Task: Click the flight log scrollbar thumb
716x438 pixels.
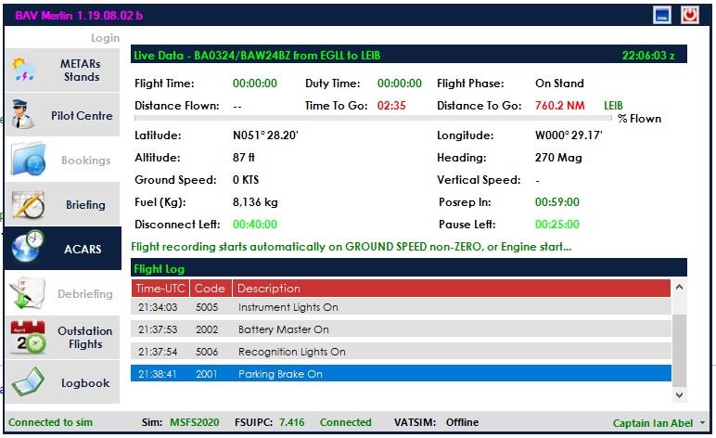Action: coord(680,351)
